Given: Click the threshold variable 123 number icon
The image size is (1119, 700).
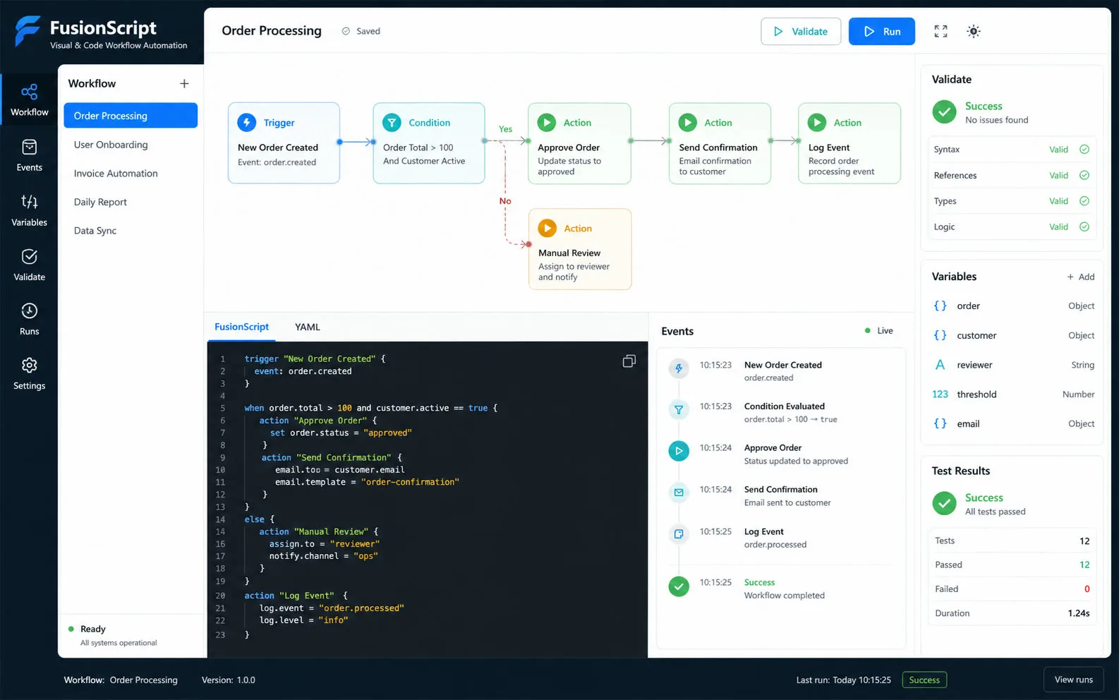Looking at the screenshot, I should [940, 394].
